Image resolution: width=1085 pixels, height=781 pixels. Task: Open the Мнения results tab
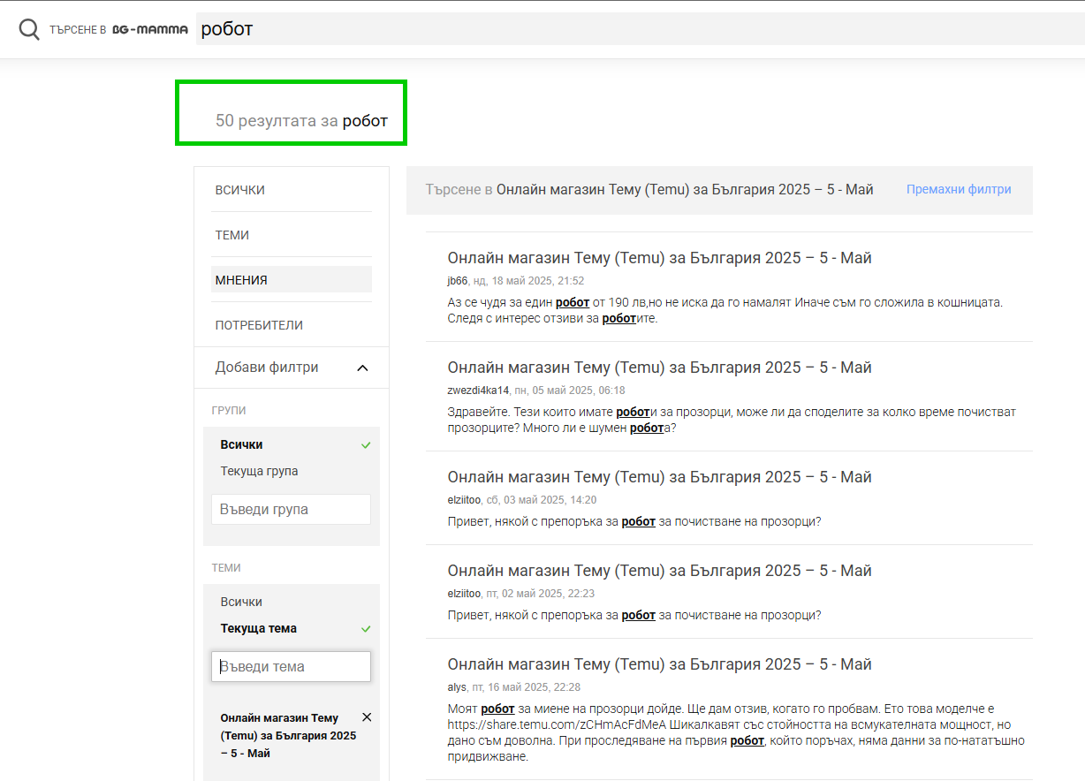tap(241, 280)
